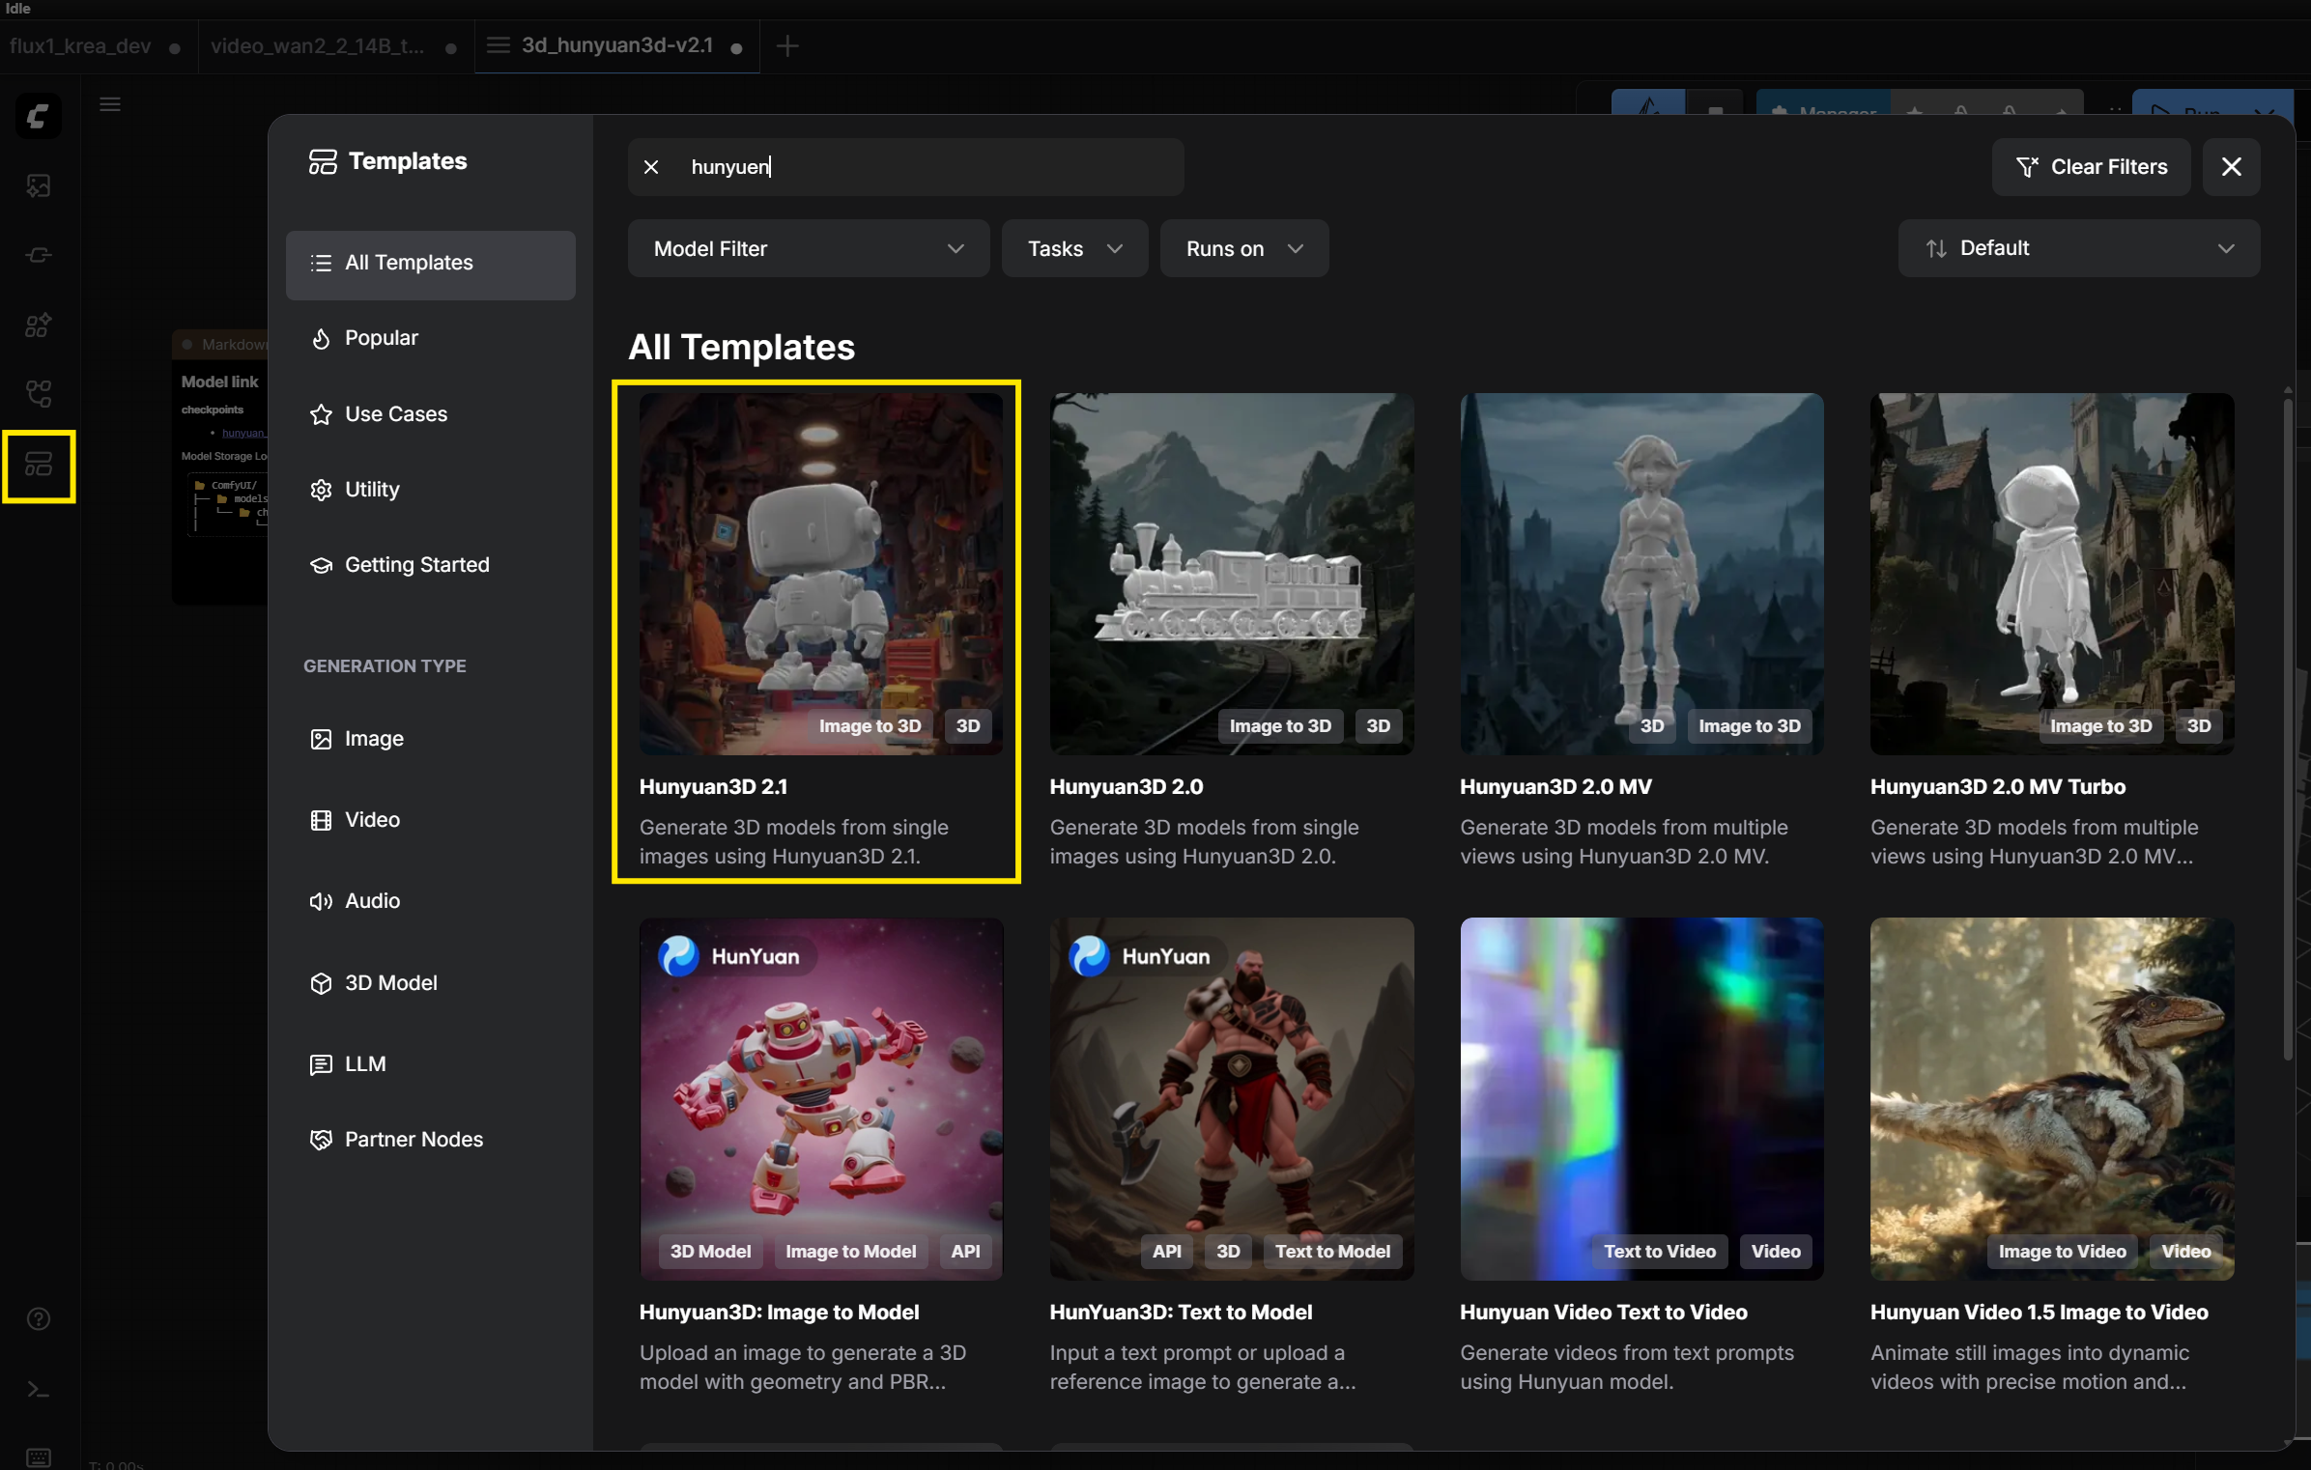Expand the Tasks dropdown

(x=1074, y=249)
